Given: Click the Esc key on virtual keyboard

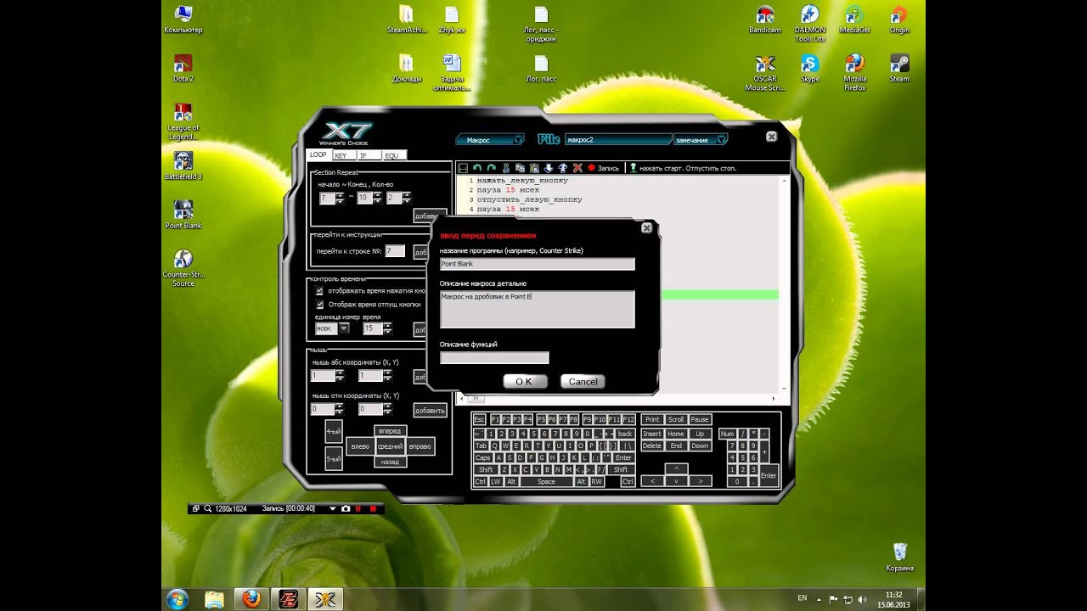Looking at the screenshot, I should tap(479, 419).
